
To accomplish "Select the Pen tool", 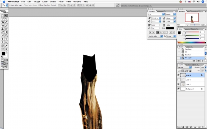I will coord(2,42).
